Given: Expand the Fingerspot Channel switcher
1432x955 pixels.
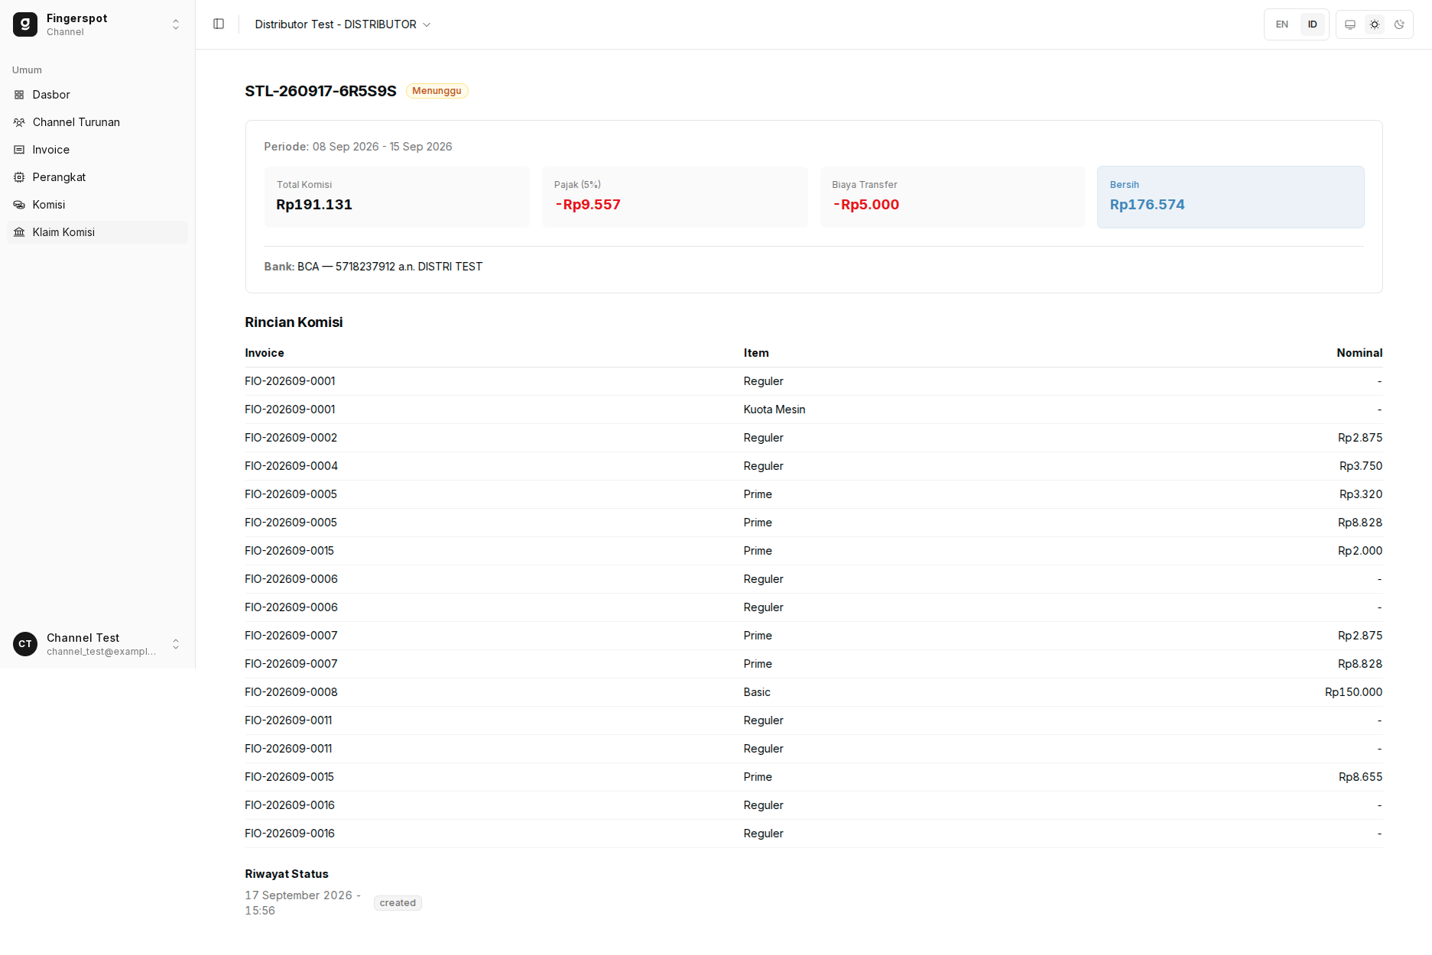Looking at the screenshot, I should [x=98, y=24].
